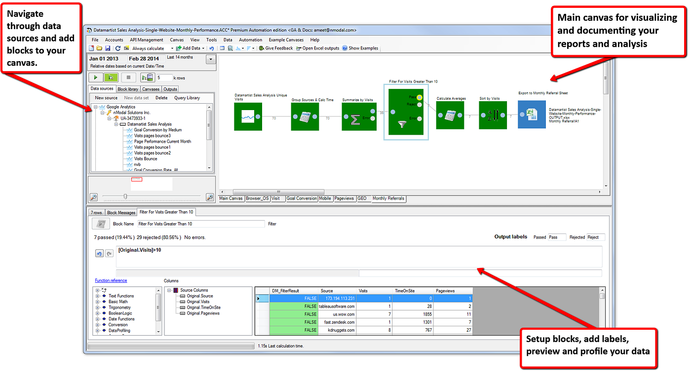This screenshot has width=691, height=388.
Task: Click the Sort by Visits block
Action: coord(493,116)
